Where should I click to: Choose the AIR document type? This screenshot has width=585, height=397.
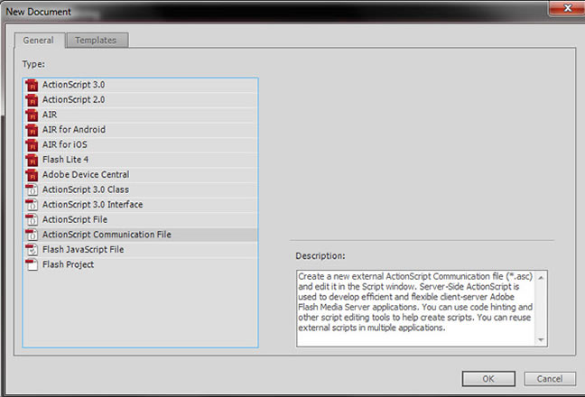click(x=140, y=115)
